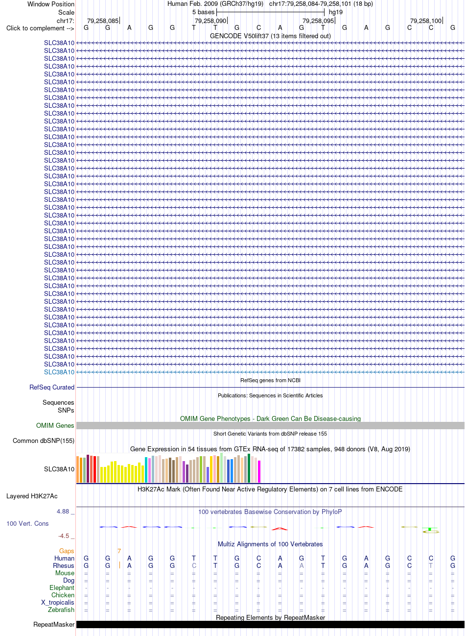Click the 'OMIM Genes' track label
The image size is (465, 636).
coord(55,425)
